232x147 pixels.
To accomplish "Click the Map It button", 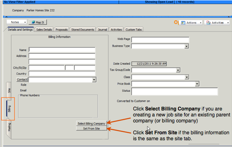I will 38,22.
